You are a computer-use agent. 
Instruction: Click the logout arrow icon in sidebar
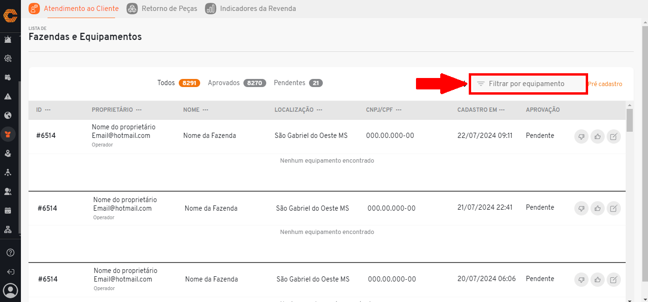pyautogui.click(x=10, y=272)
